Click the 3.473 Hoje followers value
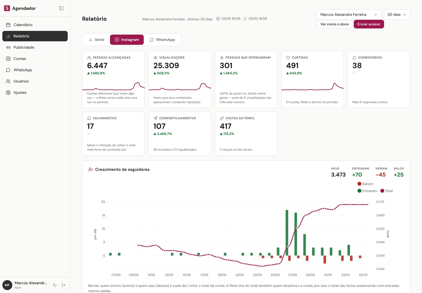The height and width of the screenshot is (293, 422). click(338, 175)
